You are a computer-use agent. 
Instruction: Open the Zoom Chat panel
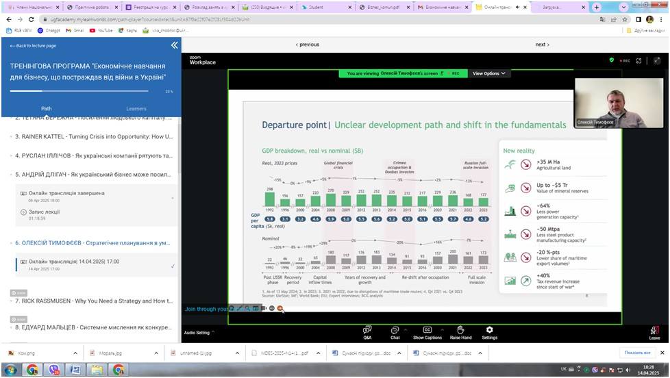coord(395,332)
